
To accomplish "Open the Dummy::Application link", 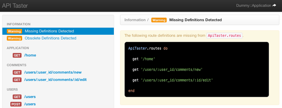I will (x=254, y=6).
